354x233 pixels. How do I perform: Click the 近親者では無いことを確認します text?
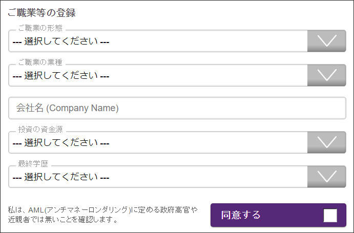[x=63, y=219]
